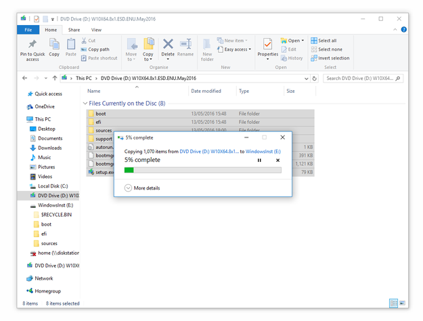423x321 pixels.
Task: Open the Easy access dropdown
Action: (234, 49)
